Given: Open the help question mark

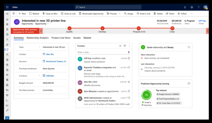Looking at the screenshot, I should [198, 7].
